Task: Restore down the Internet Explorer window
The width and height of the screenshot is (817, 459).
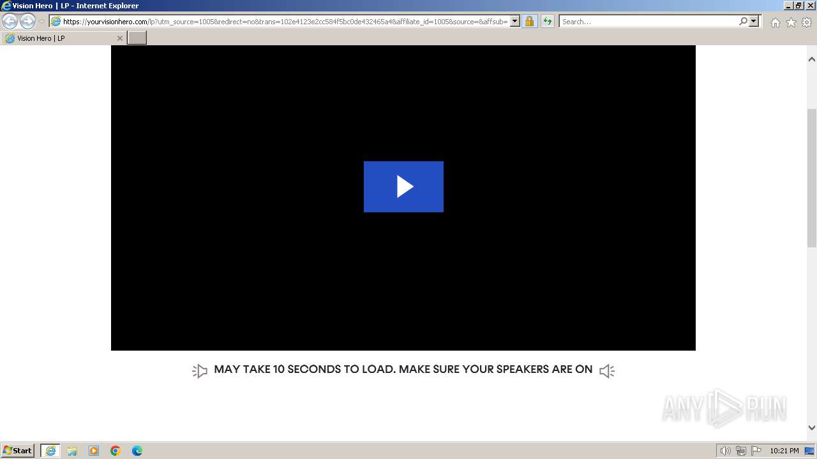Action: tap(798, 5)
